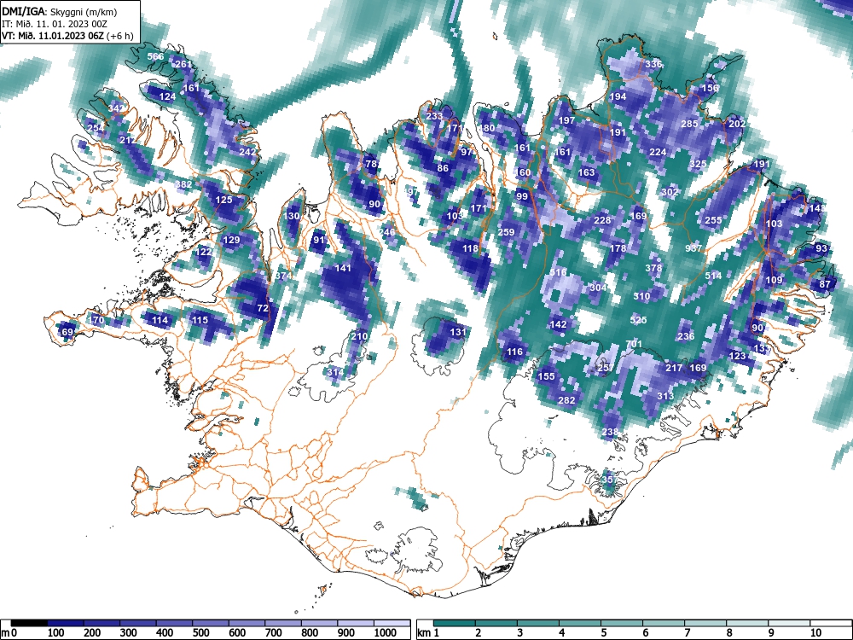Screen dimensions: 853x640
Task: Select the 285 map value
Action: [690, 124]
